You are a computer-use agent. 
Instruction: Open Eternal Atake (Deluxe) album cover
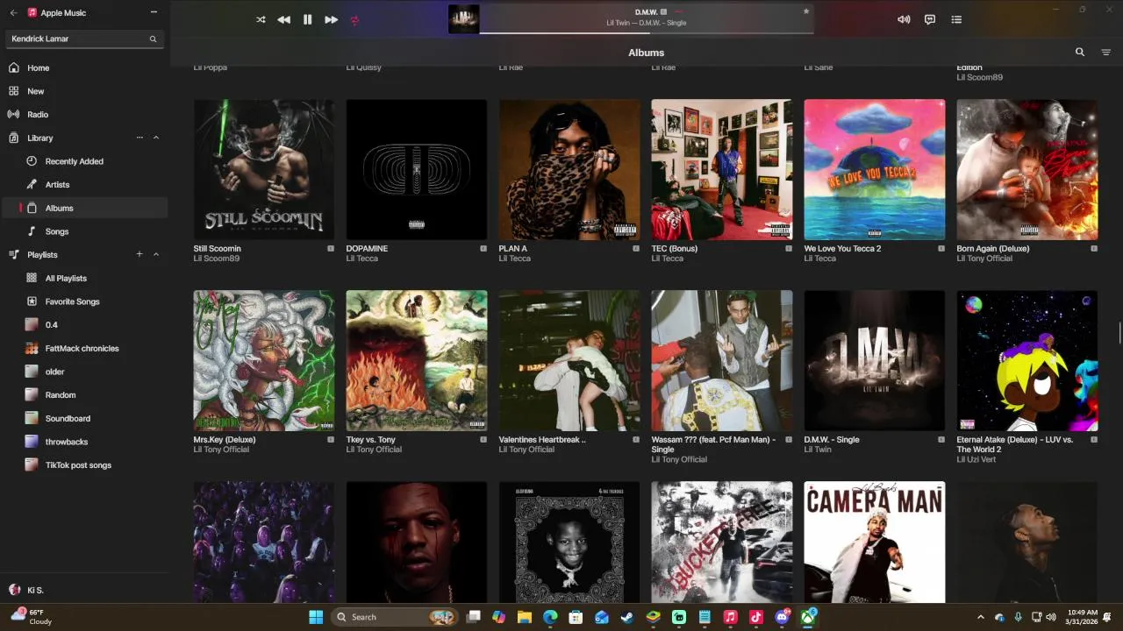point(1027,360)
